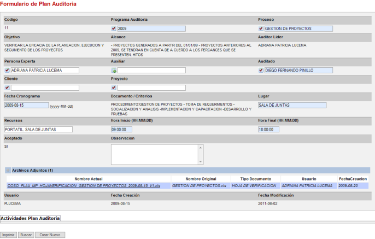Toggle the Programa Auditoria 2009 checkbox

pyautogui.click(x=114, y=28)
